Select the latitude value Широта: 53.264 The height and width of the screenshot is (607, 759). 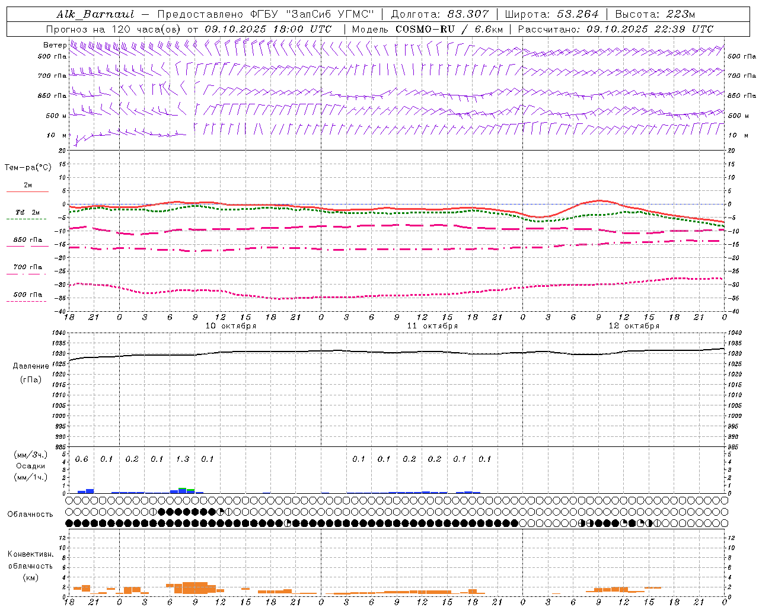(x=551, y=14)
